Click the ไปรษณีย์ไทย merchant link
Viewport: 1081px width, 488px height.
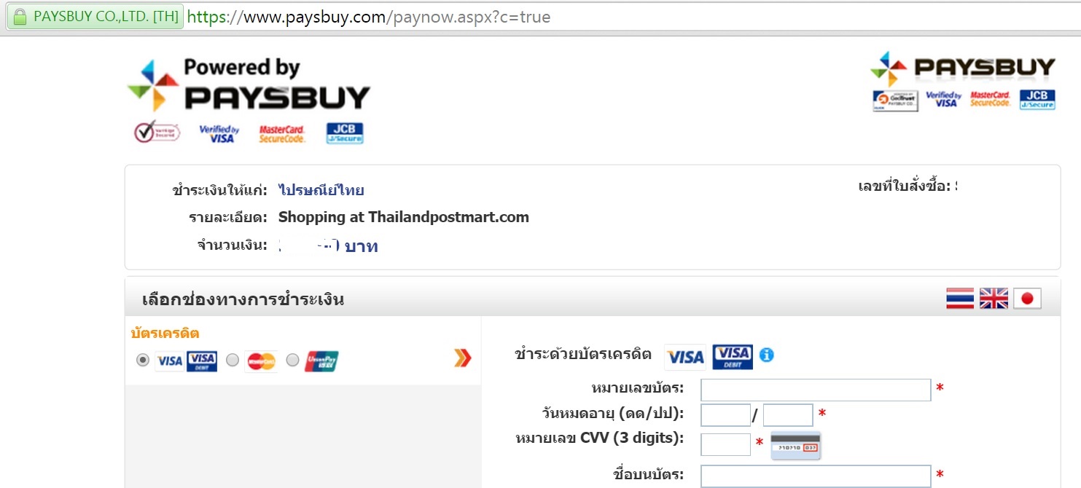pos(321,191)
